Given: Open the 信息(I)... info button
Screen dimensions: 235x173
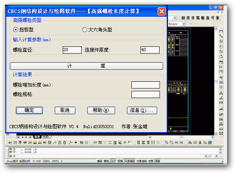Looking at the screenshot, I should [142, 110].
